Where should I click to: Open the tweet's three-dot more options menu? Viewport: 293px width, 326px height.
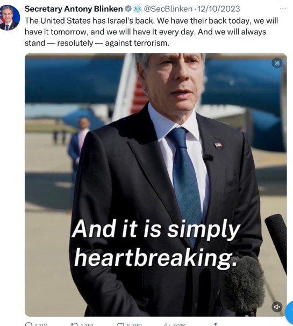(x=283, y=9)
